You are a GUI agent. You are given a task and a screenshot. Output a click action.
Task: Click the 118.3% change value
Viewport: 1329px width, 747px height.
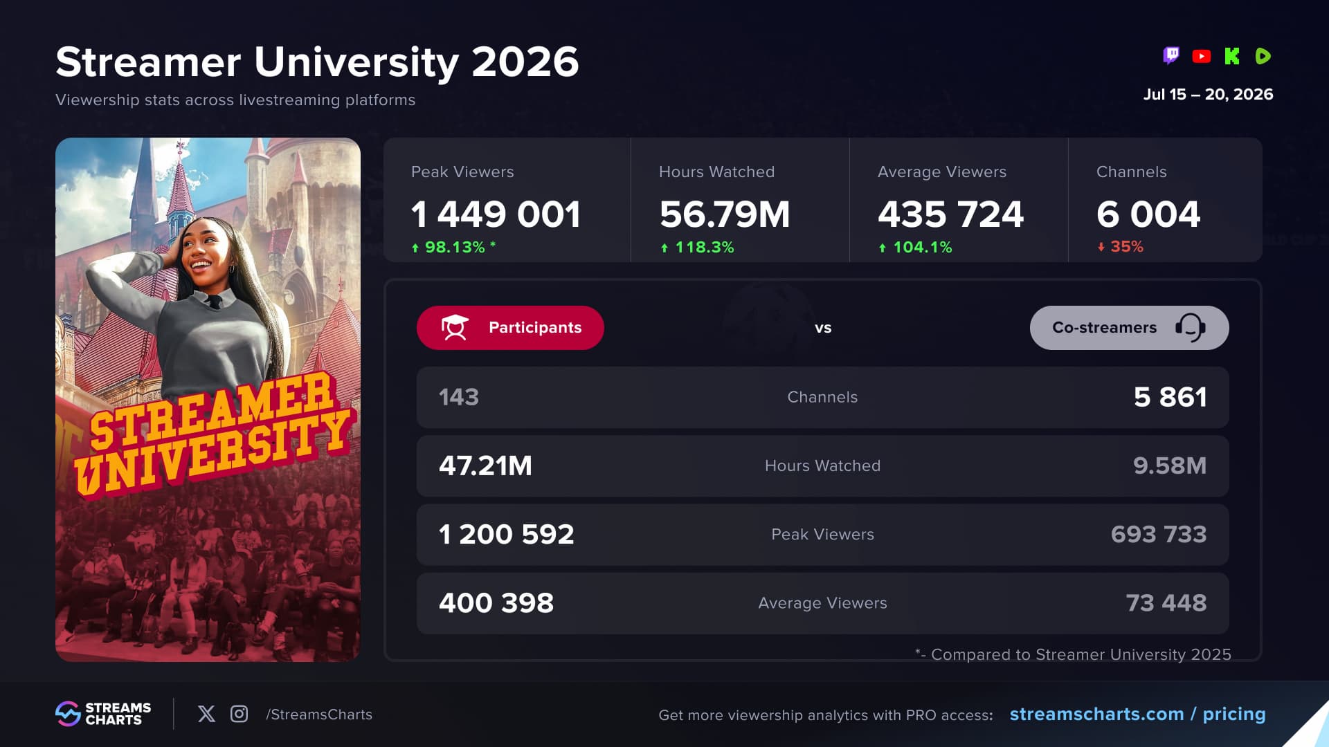tap(705, 247)
